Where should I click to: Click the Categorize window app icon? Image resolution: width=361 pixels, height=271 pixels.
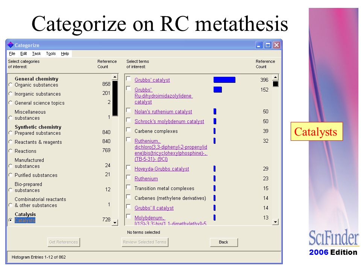[11, 45]
